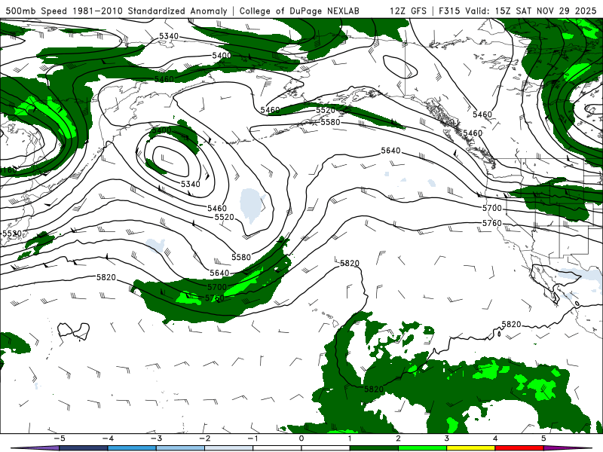Click the "College of DuPage NEXLAB" text

point(299,11)
